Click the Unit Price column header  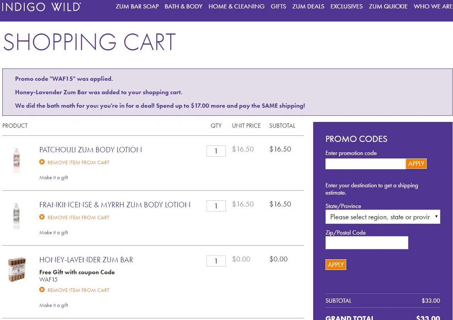pyautogui.click(x=246, y=125)
